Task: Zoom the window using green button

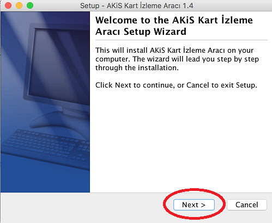Action: pos(30,5)
